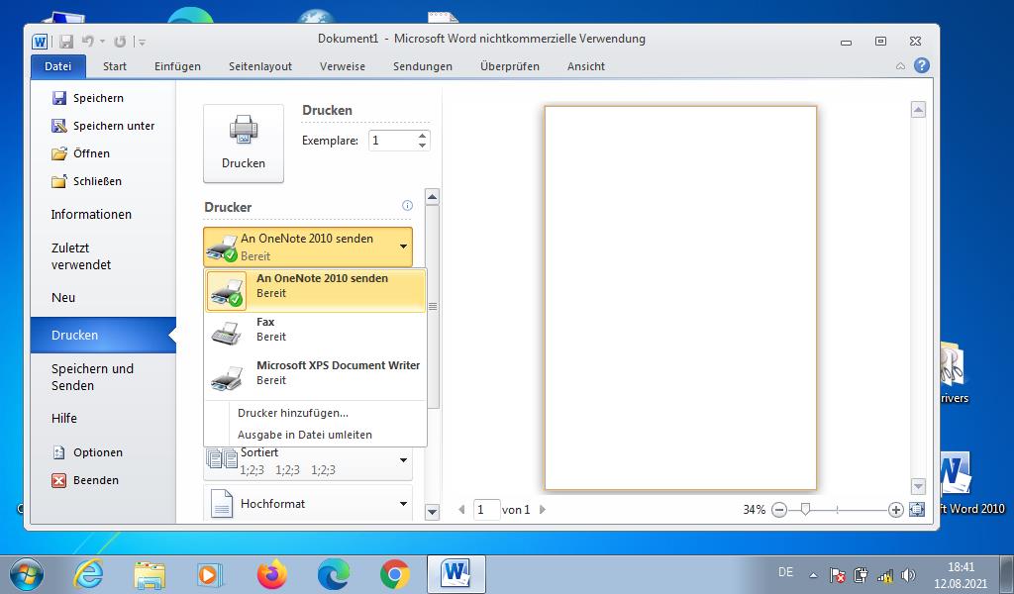Open the Informationen section
Screen dimensions: 1014x594
point(91,214)
